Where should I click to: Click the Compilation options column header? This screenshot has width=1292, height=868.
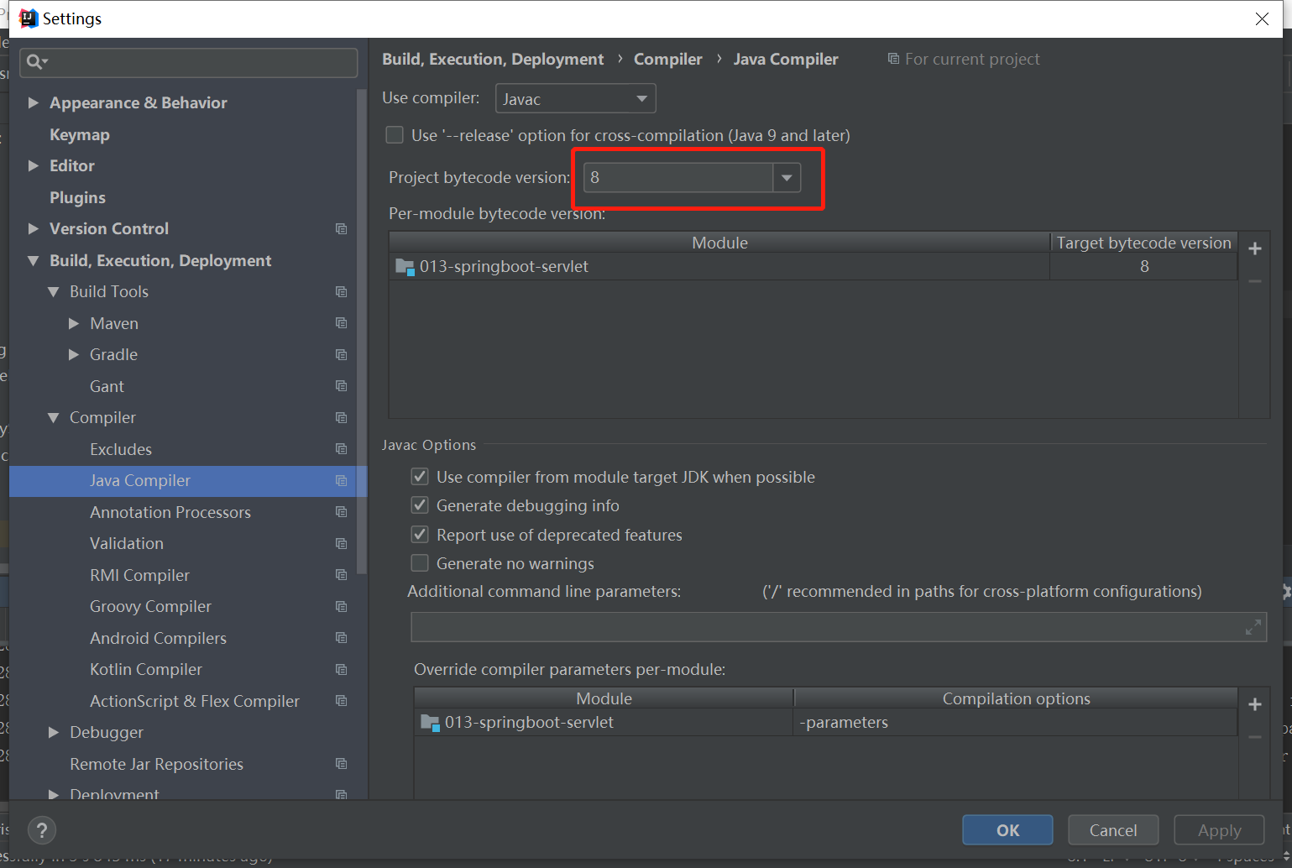[x=1016, y=698]
